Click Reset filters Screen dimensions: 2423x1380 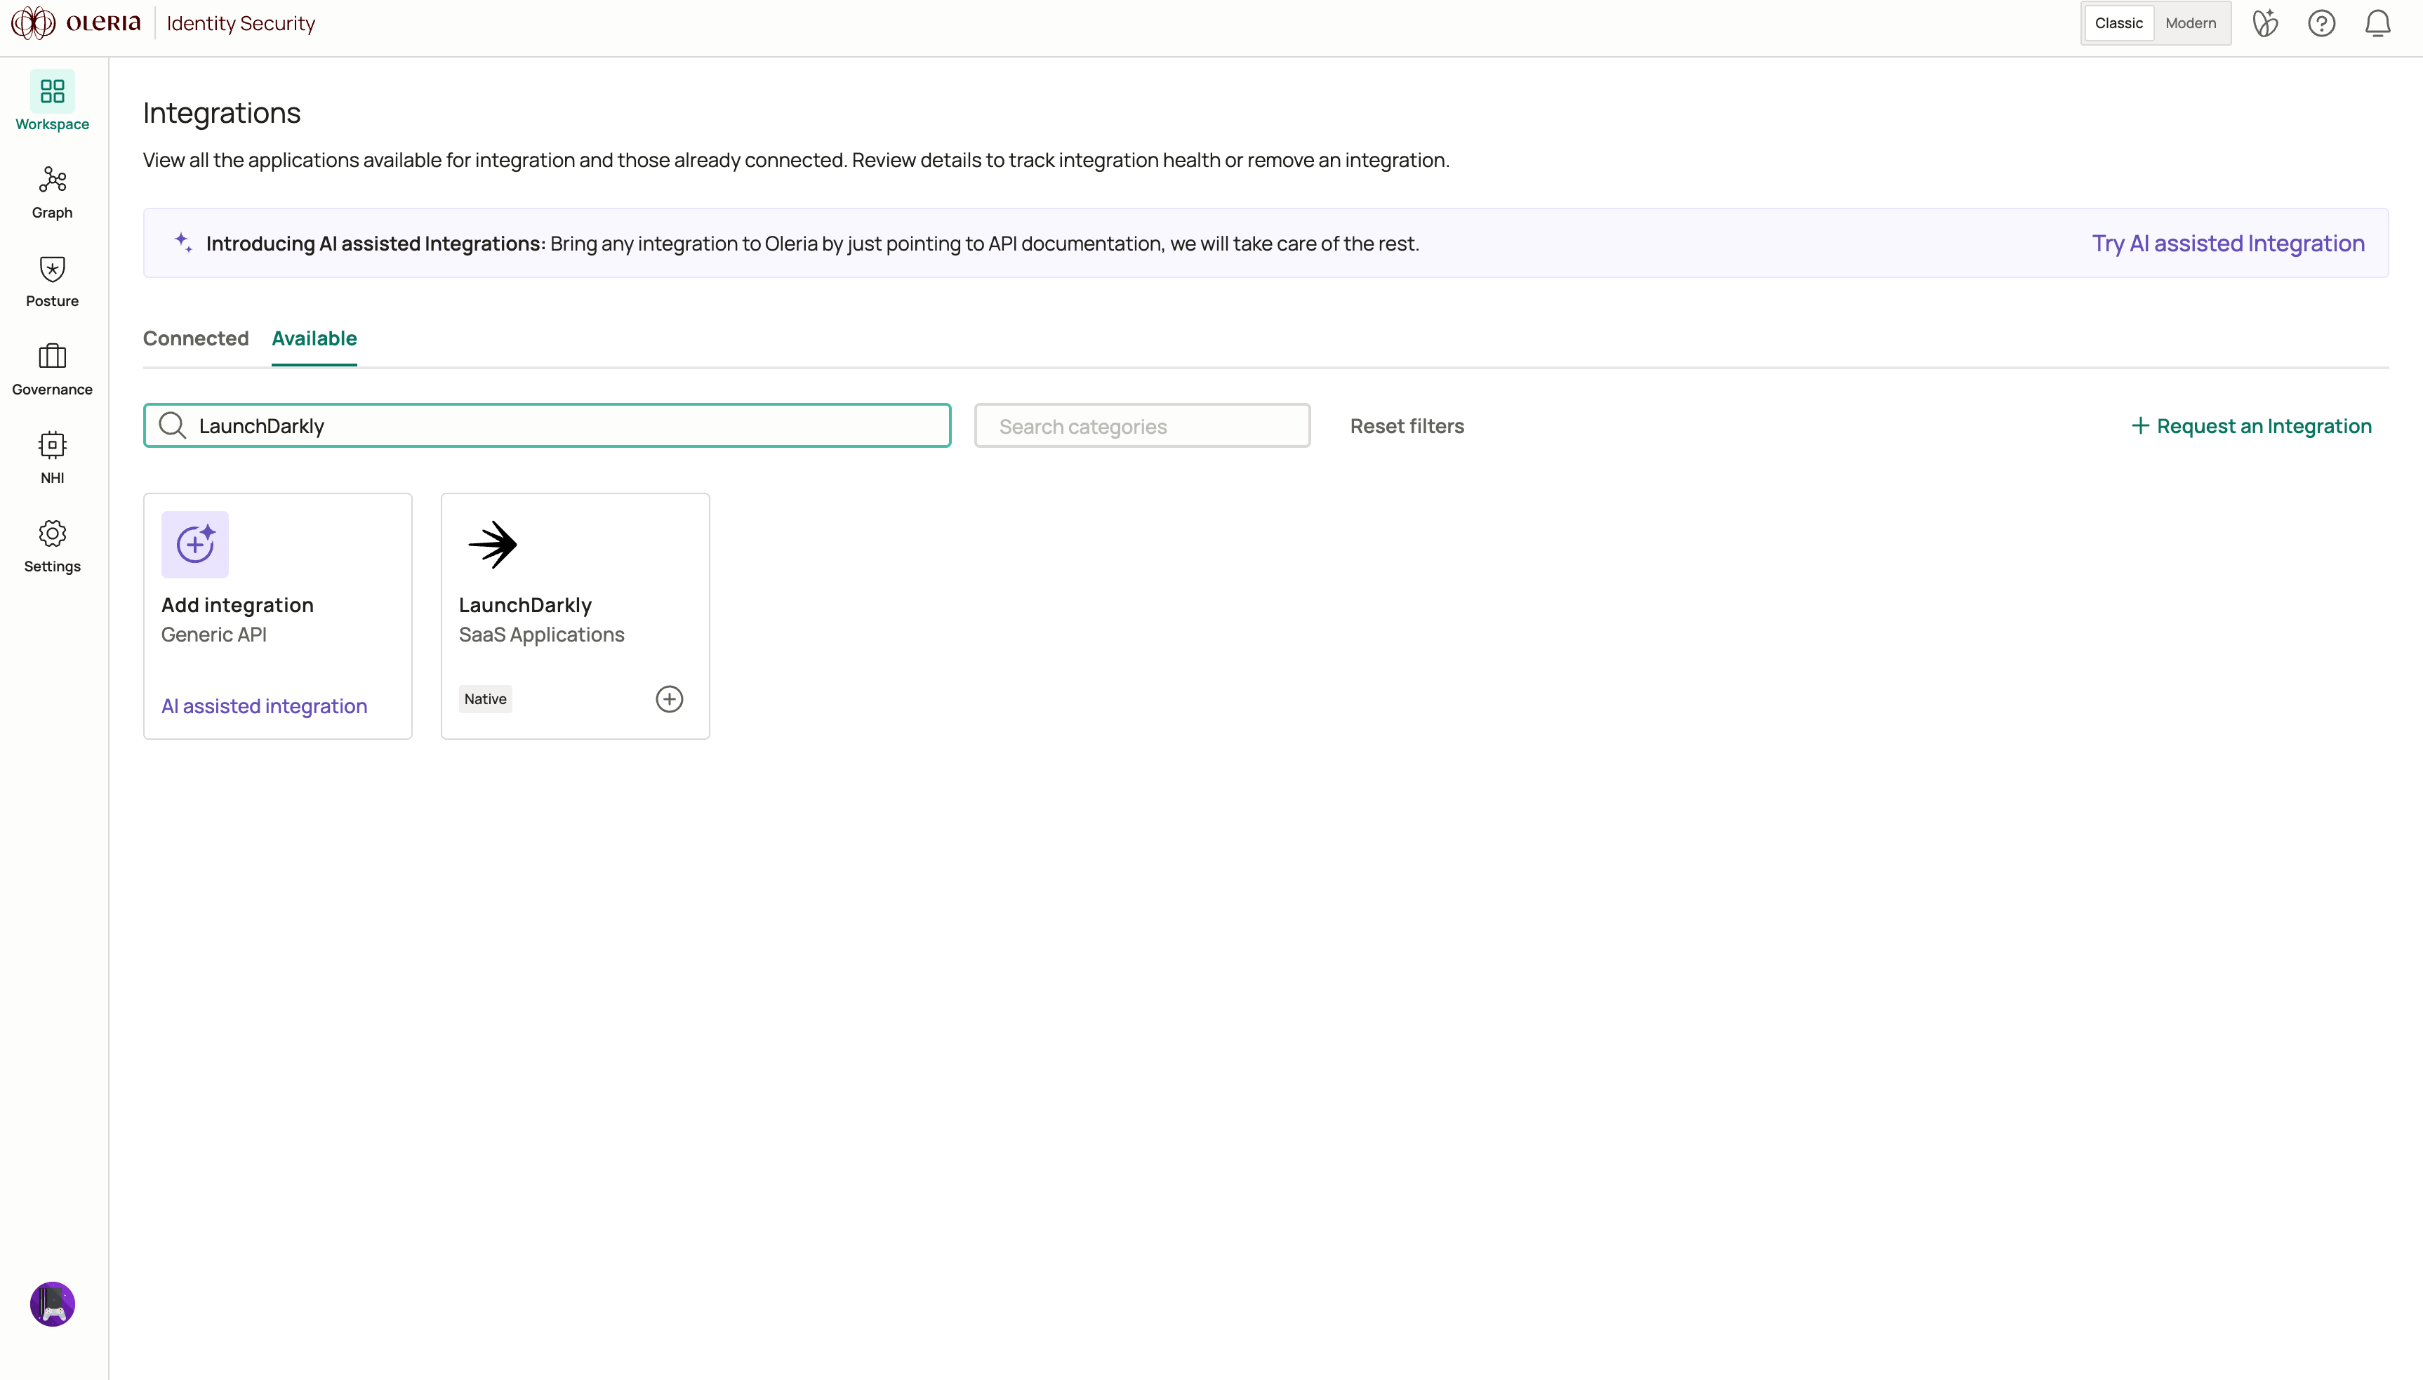pyautogui.click(x=1406, y=427)
